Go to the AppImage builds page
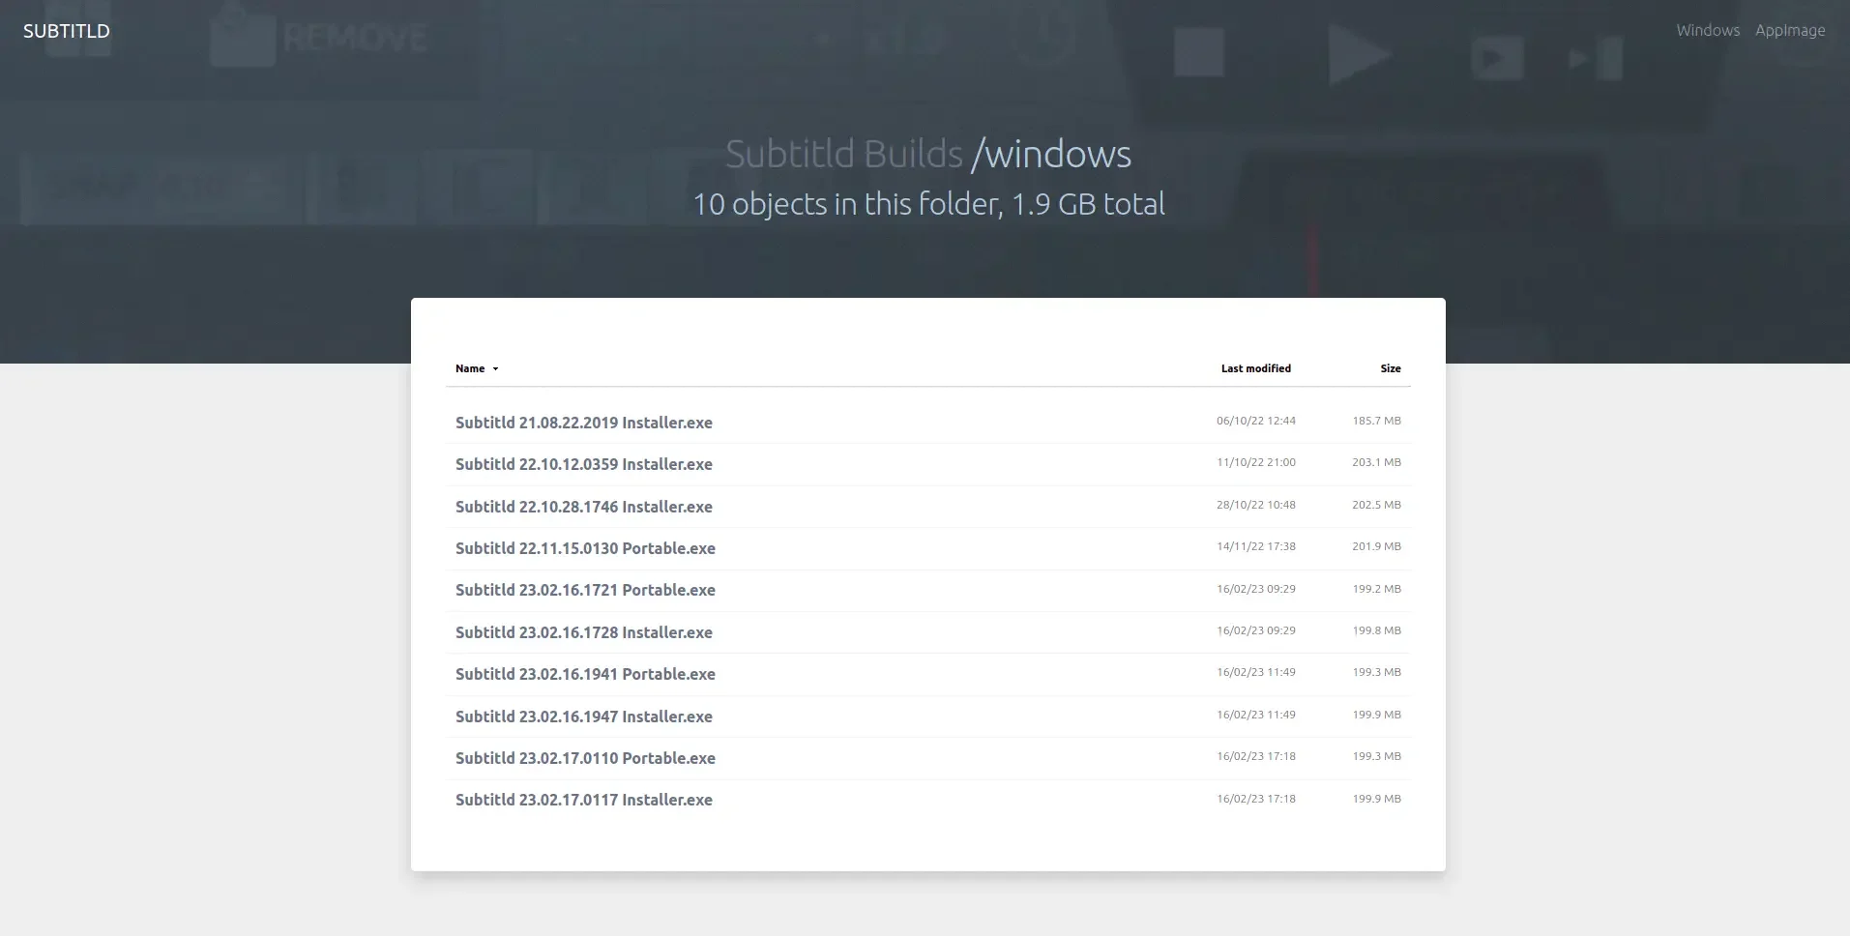1850x936 pixels. click(1790, 30)
